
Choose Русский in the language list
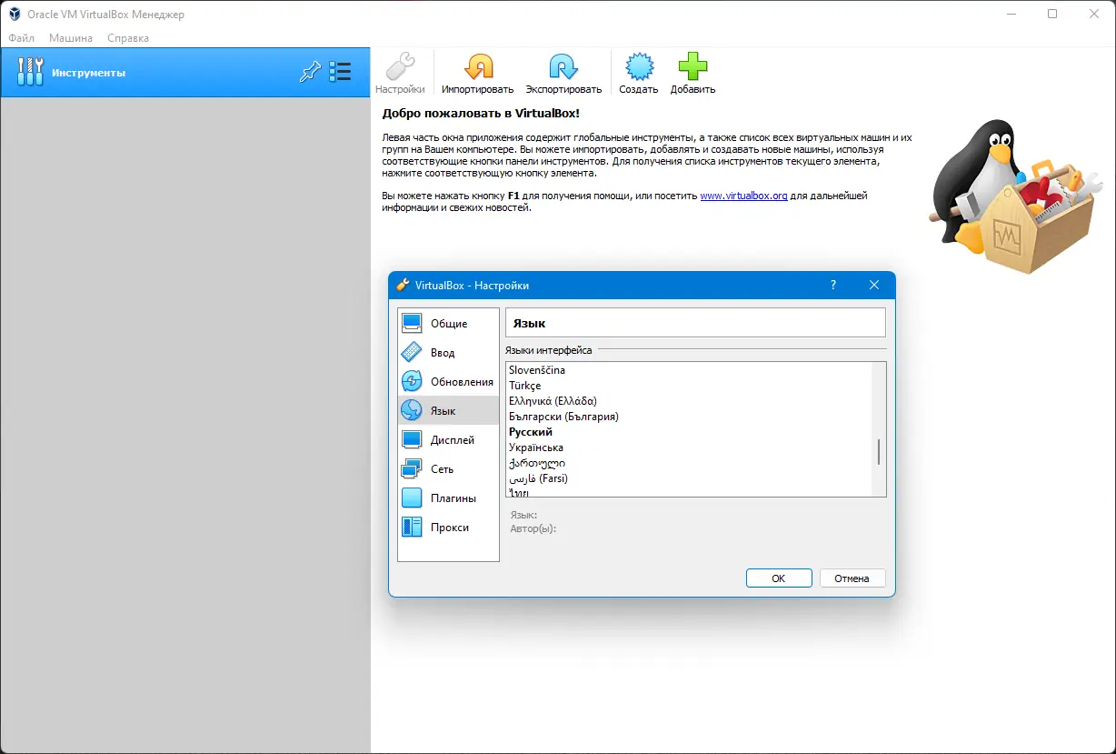pyautogui.click(x=688, y=432)
